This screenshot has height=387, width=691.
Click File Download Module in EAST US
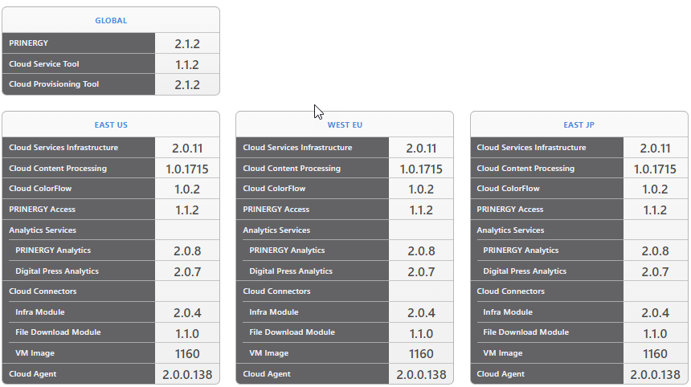click(58, 332)
